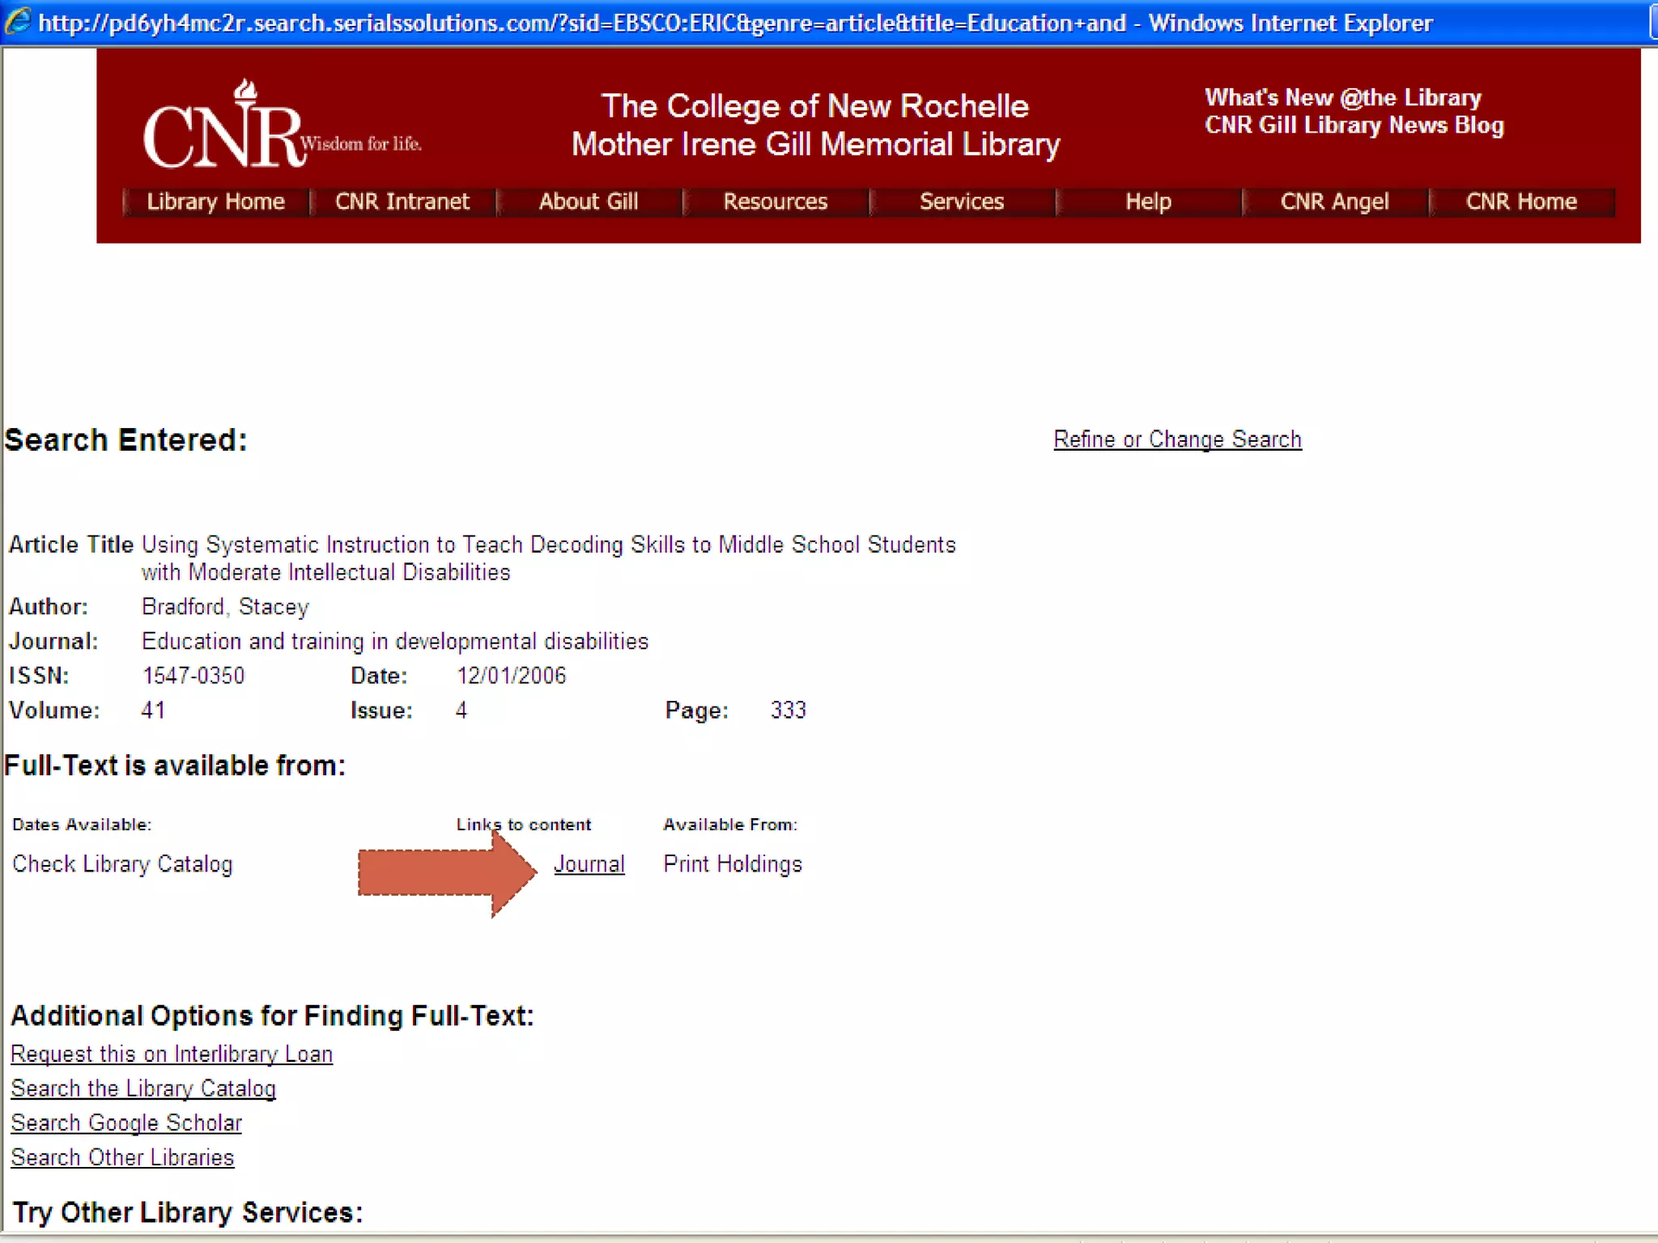Go to CNR Angel from navigation bar
The image size is (1658, 1243).
[x=1334, y=202]
